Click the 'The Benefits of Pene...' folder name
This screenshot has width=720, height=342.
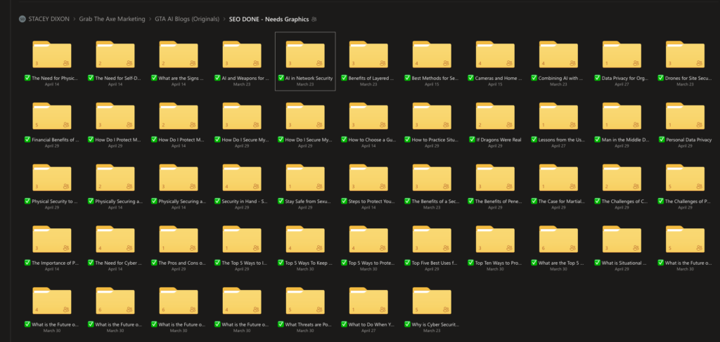point(499,202)
